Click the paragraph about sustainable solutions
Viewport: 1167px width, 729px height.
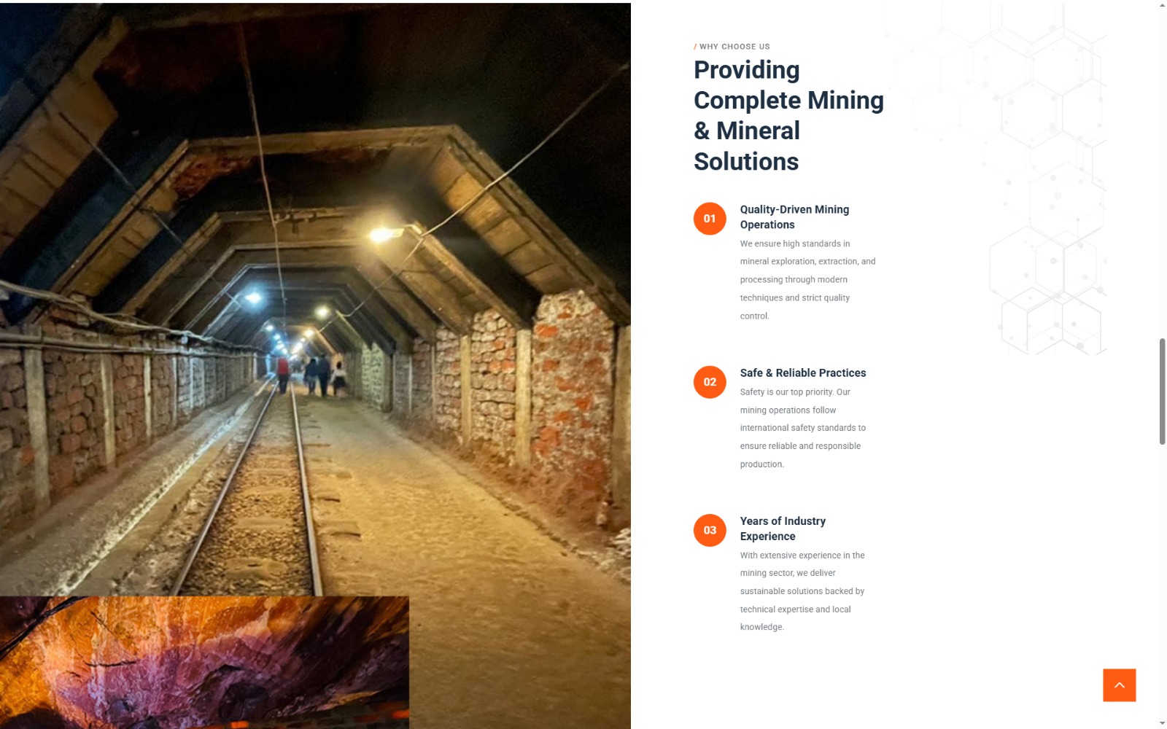point(802,591)
